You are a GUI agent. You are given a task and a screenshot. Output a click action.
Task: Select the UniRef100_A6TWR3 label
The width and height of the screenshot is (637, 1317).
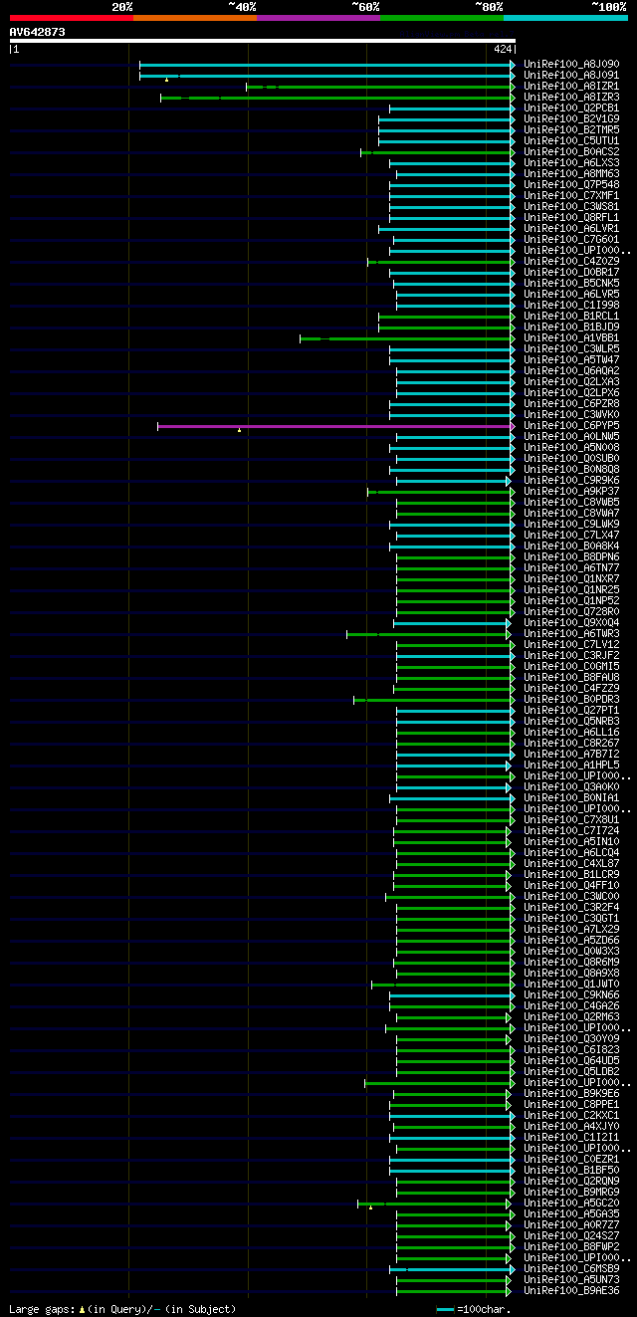571,634
